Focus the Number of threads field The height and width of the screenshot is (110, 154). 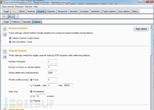pos(52,62)
